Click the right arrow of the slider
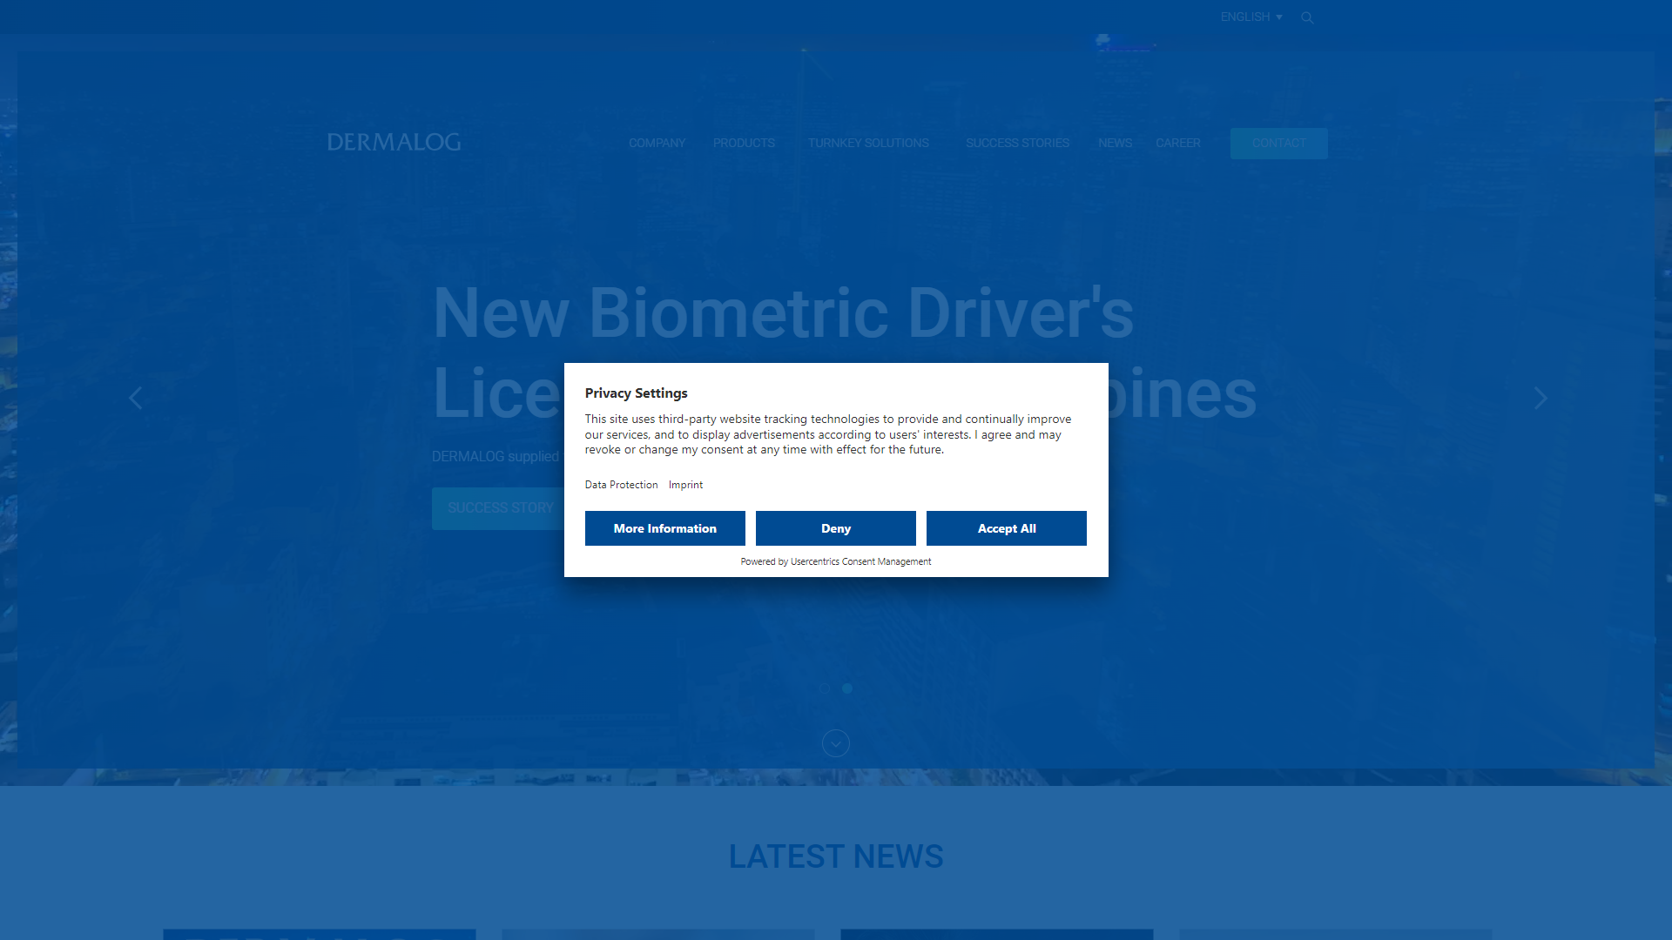Screen dimensions: 1672x940 (1540, 398)
